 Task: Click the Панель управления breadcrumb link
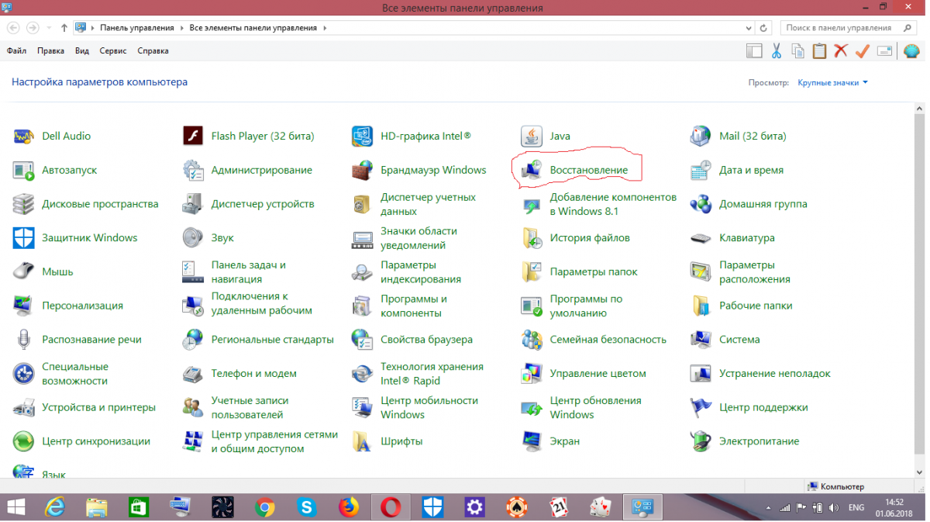click(x=136, y=28)
